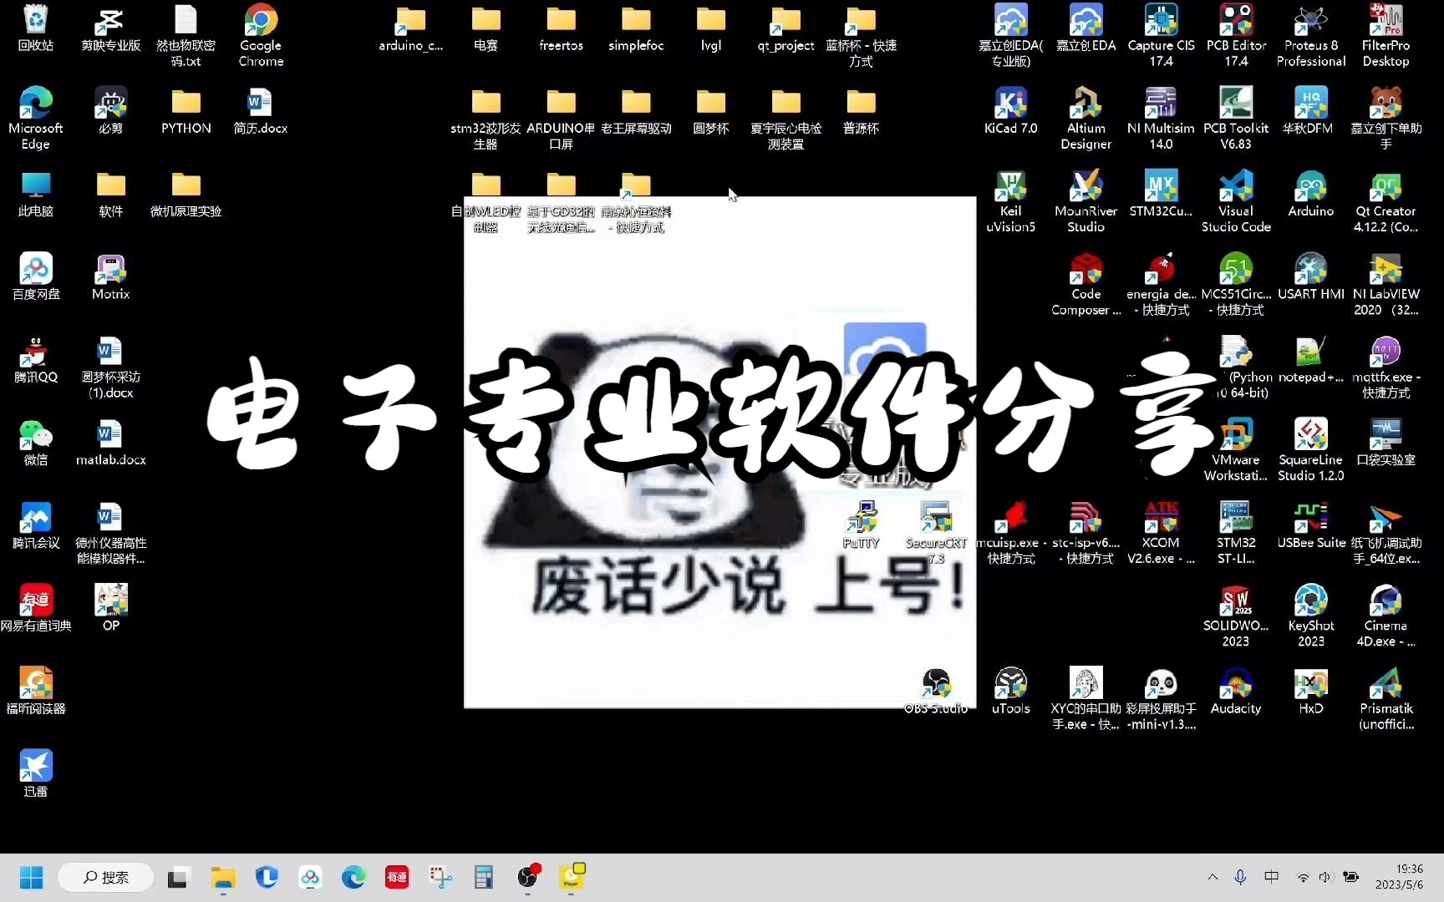Click the taskbar 搜索 search box

[105, 877]
